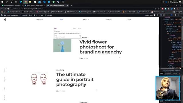This screenshot has width=183, height=103.
Task: Open the Free stock videos bookmark
Action: pyautogui.click(x=28, y=12)
